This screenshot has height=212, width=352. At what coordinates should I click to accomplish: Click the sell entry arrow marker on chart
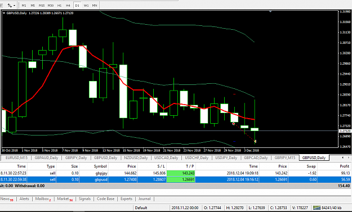(234, 124)
